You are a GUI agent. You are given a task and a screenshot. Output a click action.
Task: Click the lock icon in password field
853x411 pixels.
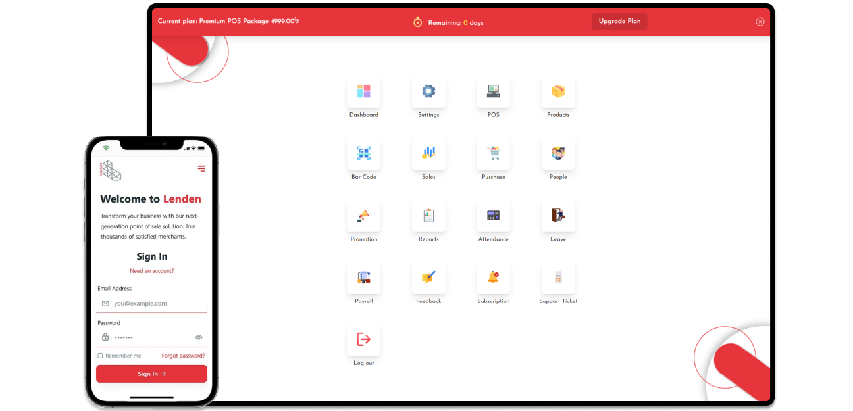coord(105,337)
